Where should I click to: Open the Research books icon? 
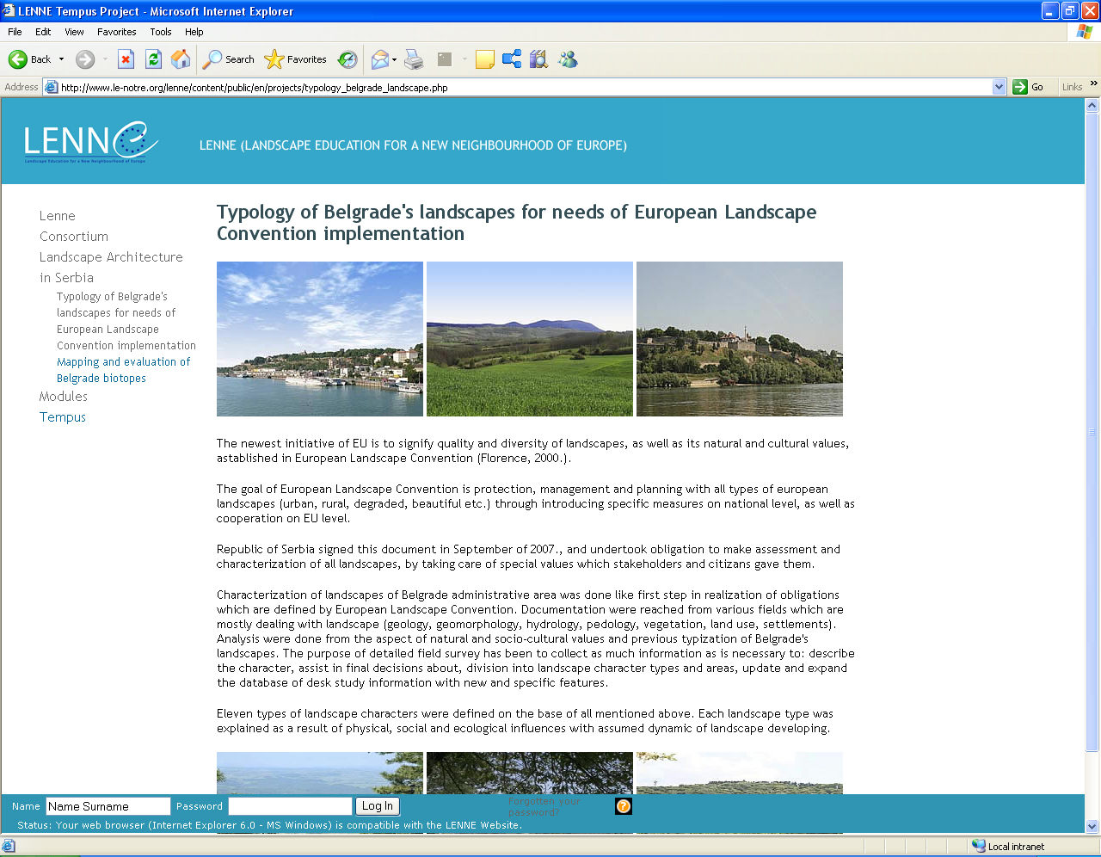[x=539, y=59]
